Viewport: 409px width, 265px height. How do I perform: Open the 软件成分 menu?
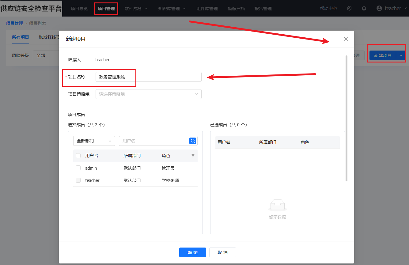click(x=136, y=9)
